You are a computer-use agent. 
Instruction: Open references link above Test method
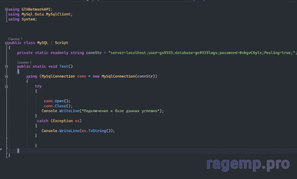tap(24, 62)
